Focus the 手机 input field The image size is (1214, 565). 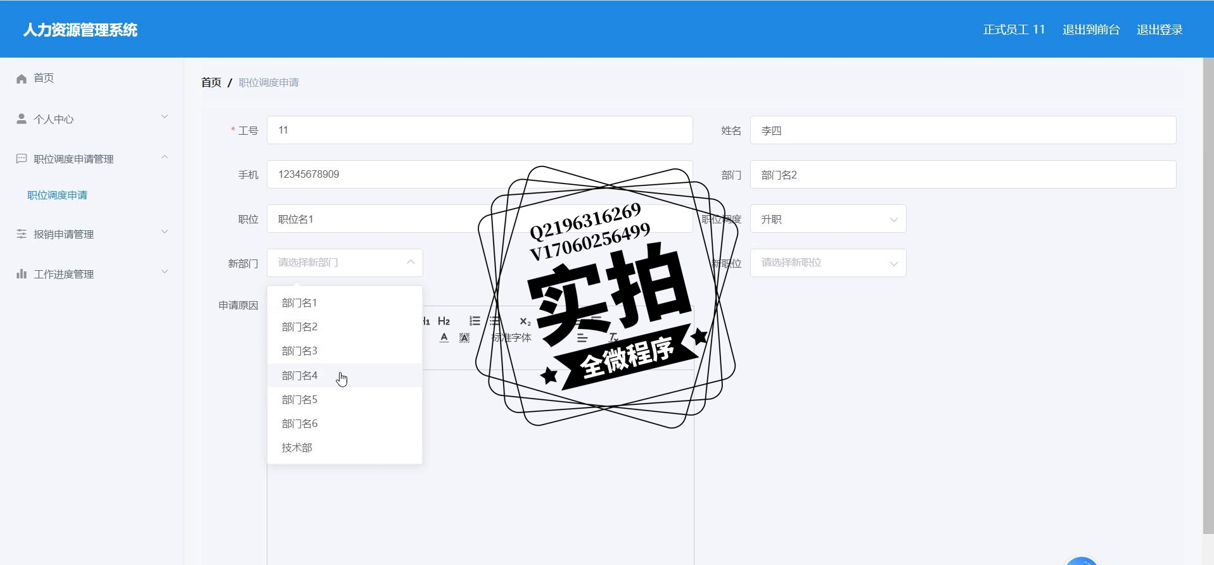coord(480,175)
